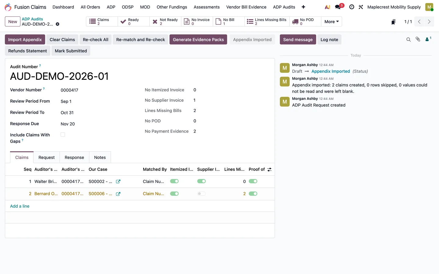Screen dimensions: 439x274
Task: Enable Supplier Invoice for Bernard O... row
Action: (x=202, y=194)
